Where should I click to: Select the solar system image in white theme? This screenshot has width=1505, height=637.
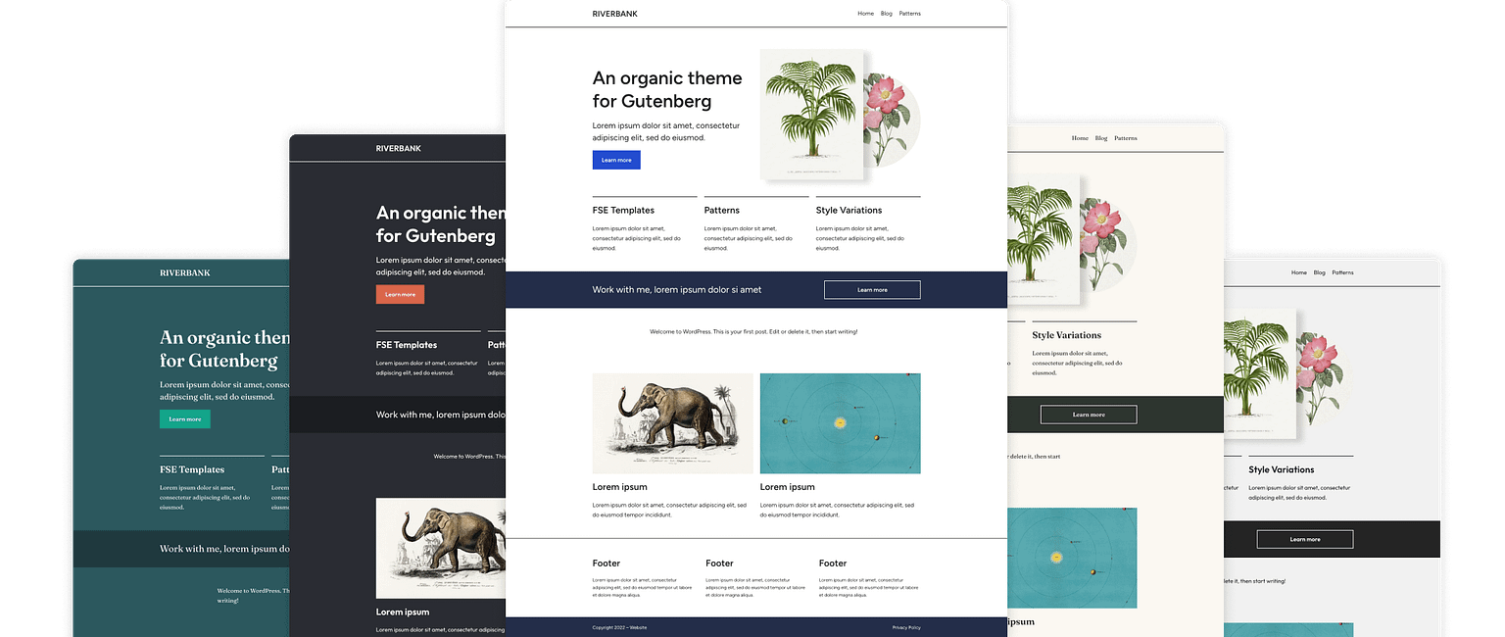(840, 423)
